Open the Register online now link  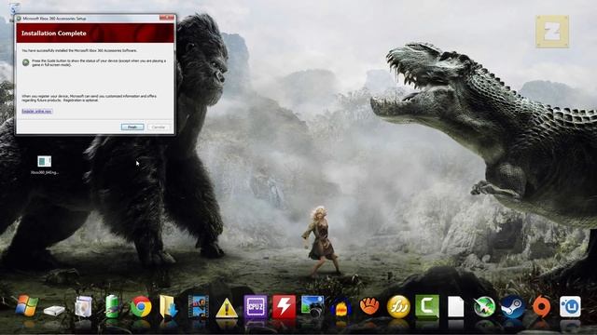click(36, 112)
